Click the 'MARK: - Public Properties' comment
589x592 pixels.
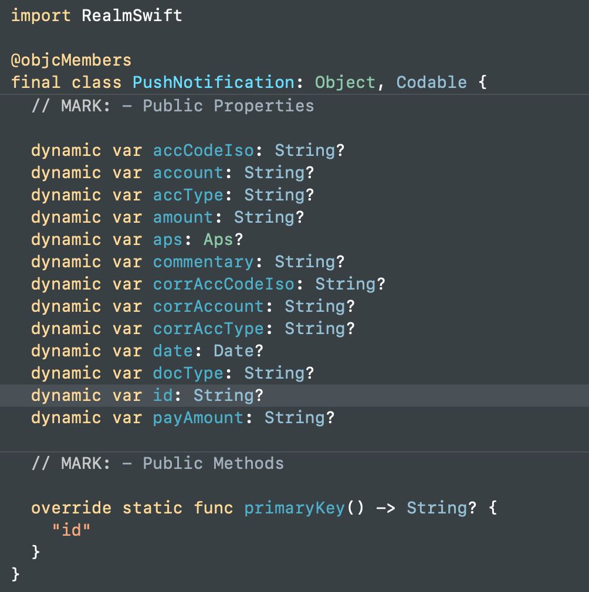coord(173,106)
